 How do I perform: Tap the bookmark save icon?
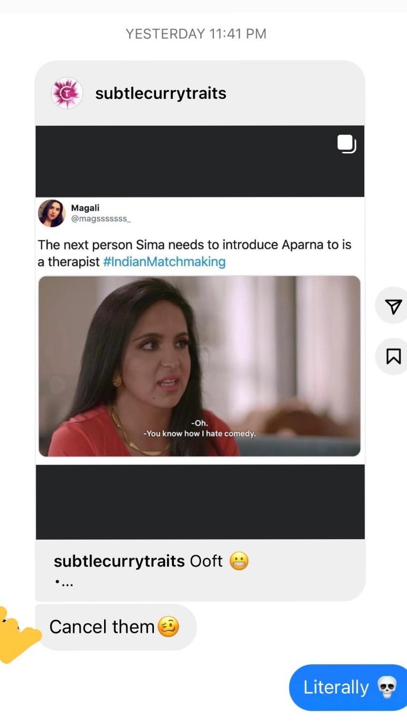393,356
